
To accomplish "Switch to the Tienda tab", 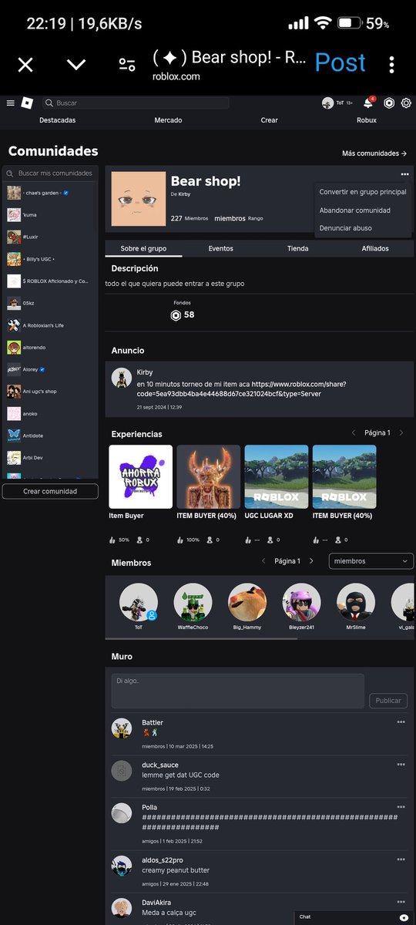I will [x=298, y=248].
